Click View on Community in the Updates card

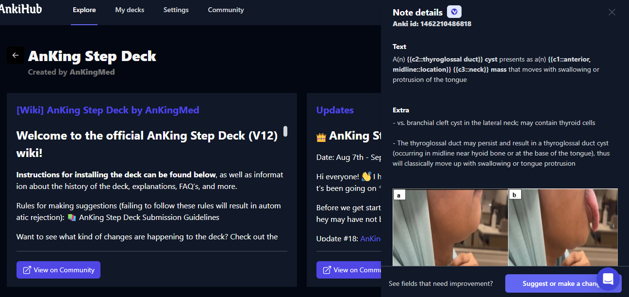tap(349, 270)
